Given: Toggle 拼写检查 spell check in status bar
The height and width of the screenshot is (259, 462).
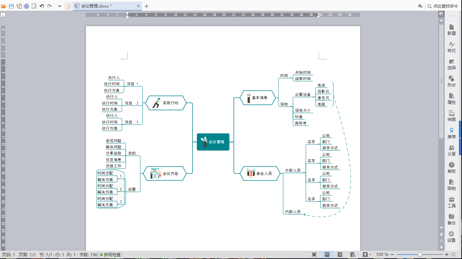Looking at the screenshot, I should click(x=111, y=255).
